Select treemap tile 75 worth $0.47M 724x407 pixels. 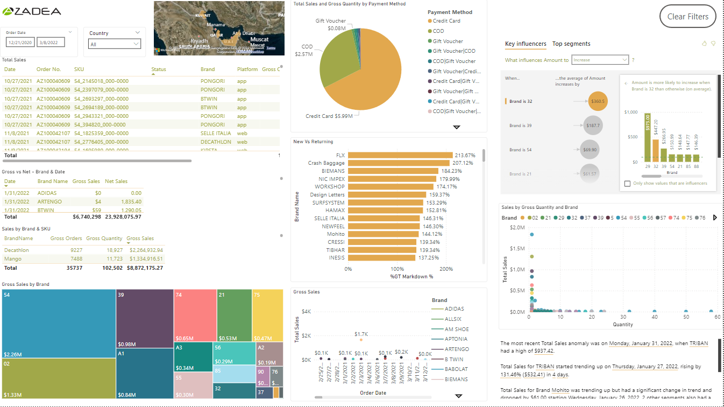(268, 316)
